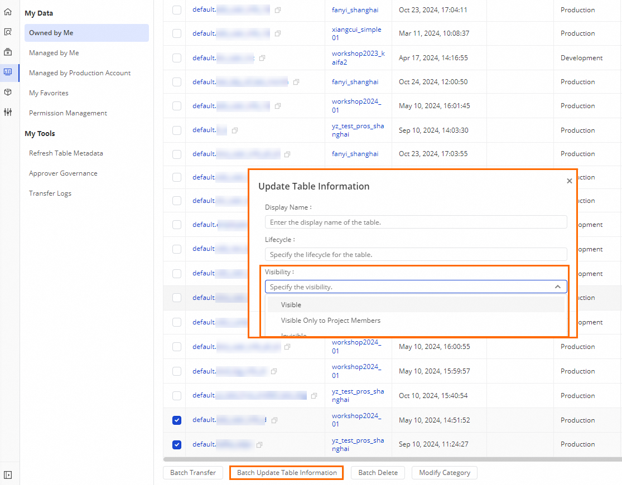Copy table name in Apr 17, 2024, 14:16:55 row
Image resolution: width=622 pixels, height=485 pixels.
pyautogui.click(x=262, y=59)
